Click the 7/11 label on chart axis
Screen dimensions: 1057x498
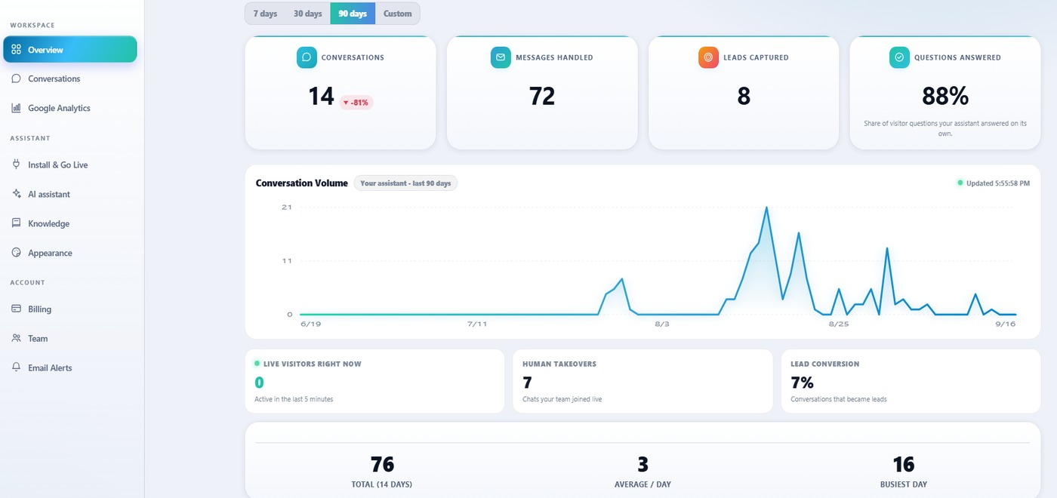pyautogui.click(x=477, y=324)
